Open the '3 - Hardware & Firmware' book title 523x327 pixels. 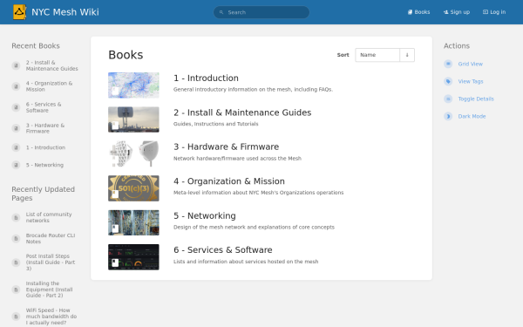click(226, 146)
